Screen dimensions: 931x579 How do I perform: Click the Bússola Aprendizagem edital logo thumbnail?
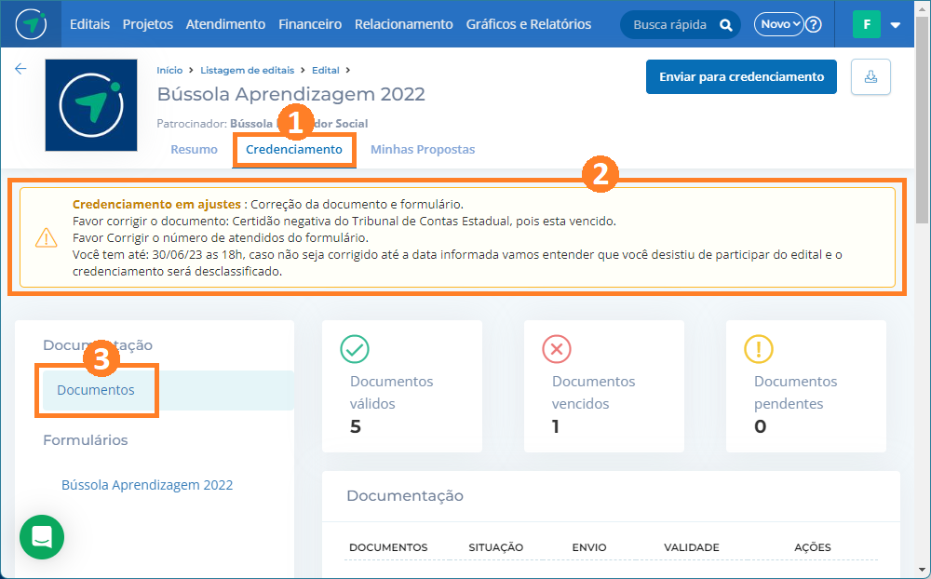point(91,105)
